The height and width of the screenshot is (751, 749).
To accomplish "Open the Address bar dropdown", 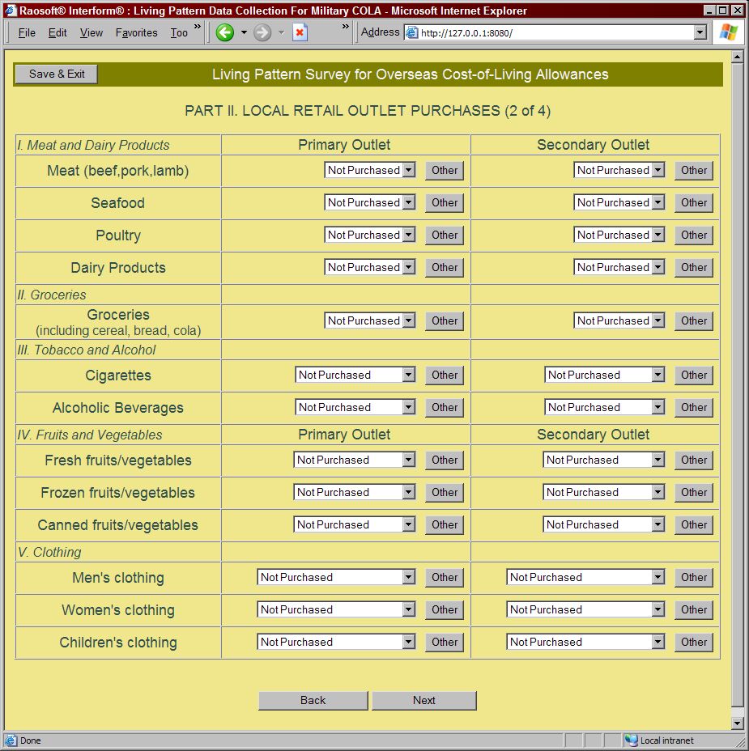I will click(x=700, y=32).
